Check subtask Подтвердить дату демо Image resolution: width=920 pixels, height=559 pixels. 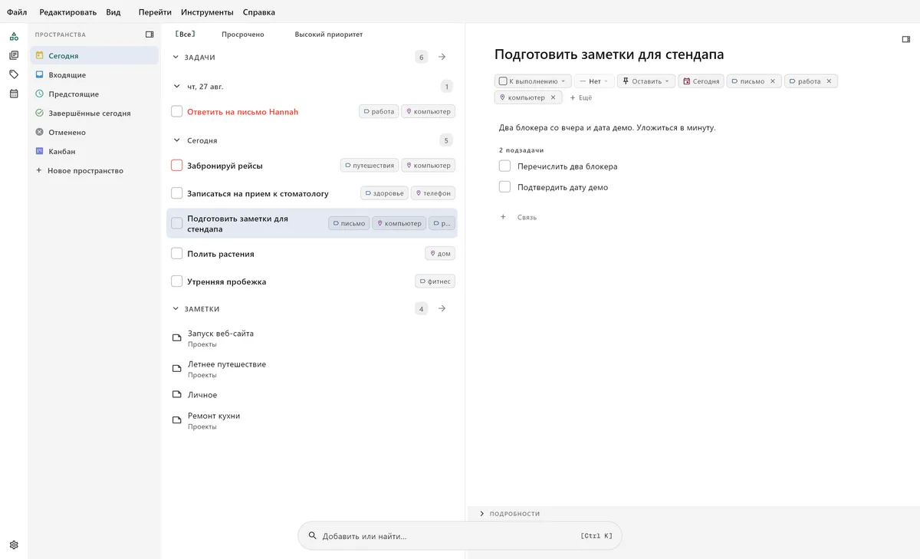pyautogui.click(x=504, y=187)
